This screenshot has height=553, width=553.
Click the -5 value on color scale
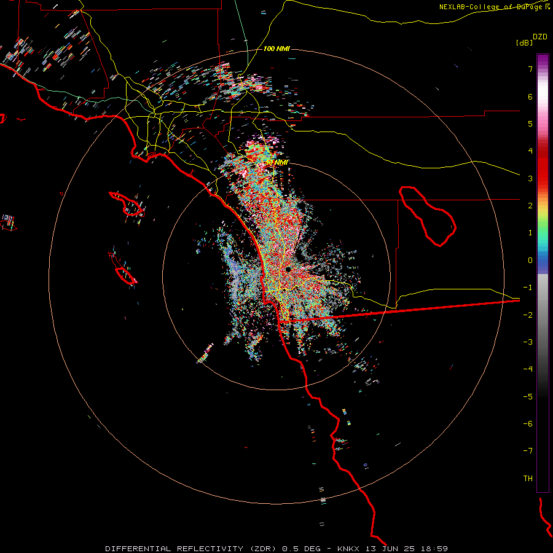pyautogui.click(x=528, y=397)
